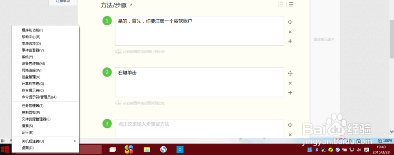Open 设备管理器(M) from menu

click(x=45, y=63)
